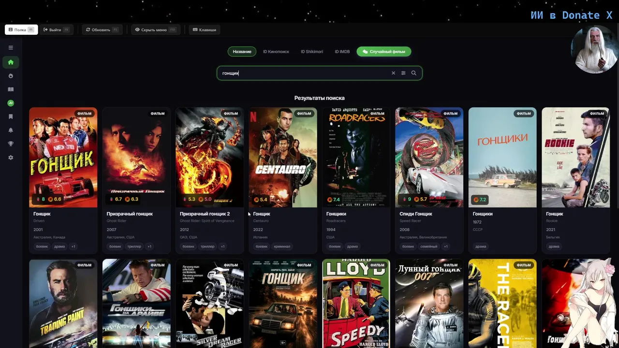The height and width of the screenshot is (348, 619).
Task: Clear the search field with X icon
Action: point(393,73)
